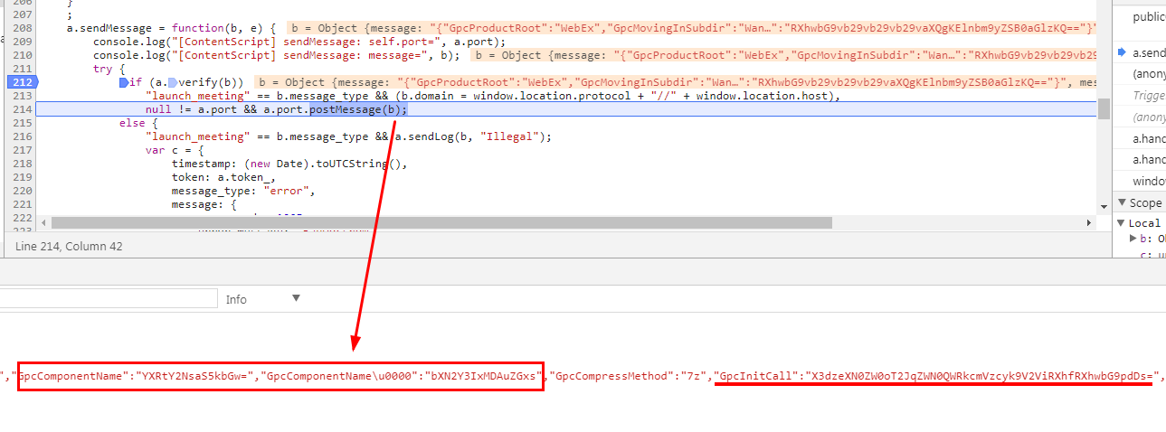Select the a.send call stack frame
This screenshot has width=1166, height=432.
[1148, 52]
